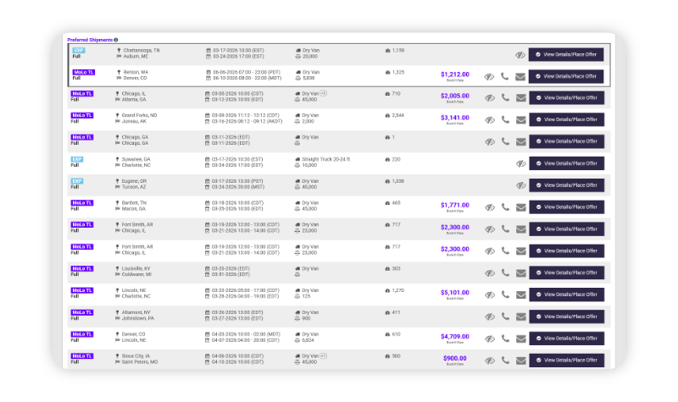Place offer on Renton, WA shipment
The height and width of the screenshot is (402, 678).
[x=566, y=76]
